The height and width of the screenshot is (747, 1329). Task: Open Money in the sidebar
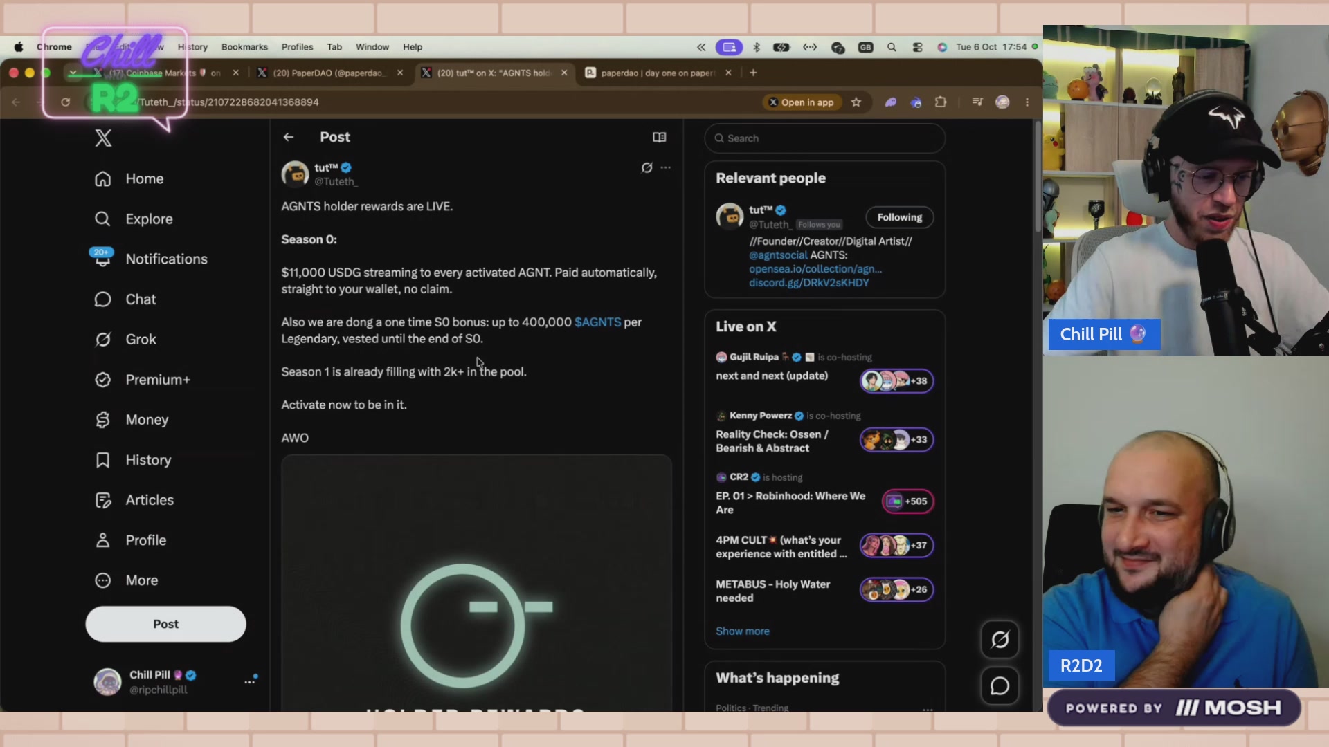[x=132, y=420]
